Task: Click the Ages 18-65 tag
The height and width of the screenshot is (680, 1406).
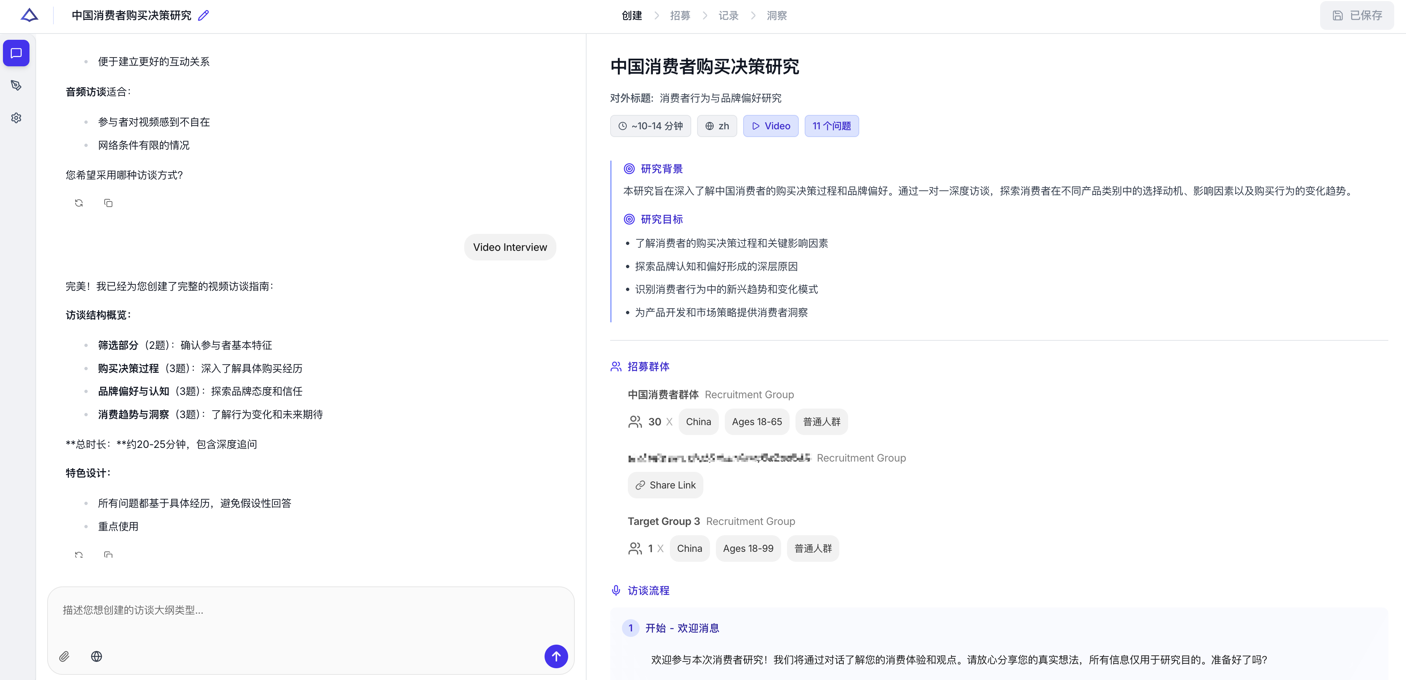Action: tap(756, 422)
